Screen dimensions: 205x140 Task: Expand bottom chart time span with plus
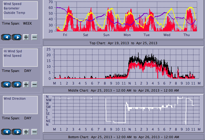[26, 132]
